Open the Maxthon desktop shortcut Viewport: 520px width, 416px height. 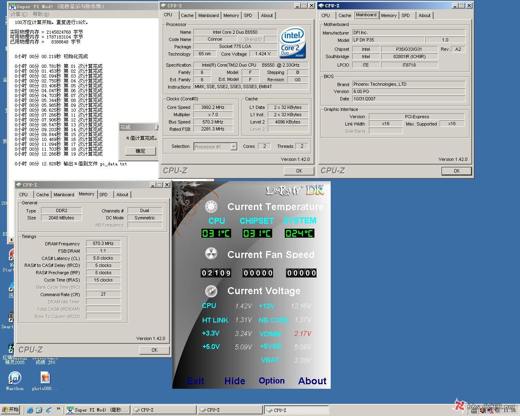[x=15, y=381]
